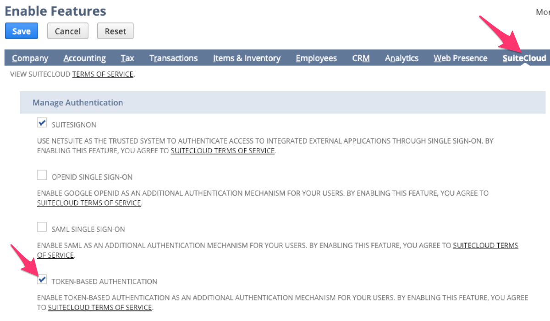Click the SAML SINGLE SIGN-ON label
This screenshot has width=550, height=321.
pos(88,229)
